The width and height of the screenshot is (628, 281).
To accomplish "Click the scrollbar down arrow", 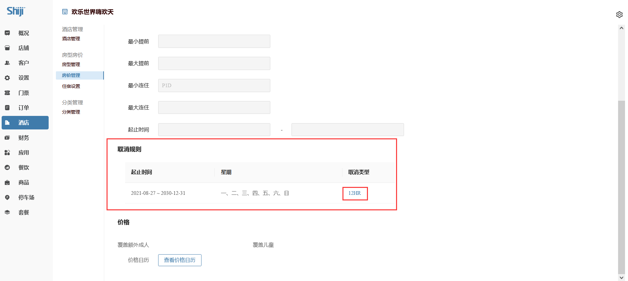I will pos(621,278).
